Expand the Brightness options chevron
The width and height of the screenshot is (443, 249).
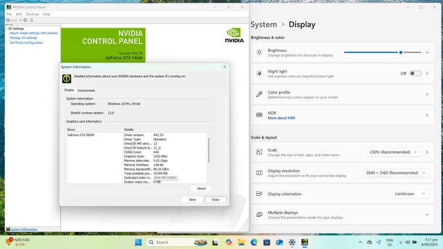click(x=427, y=53)
